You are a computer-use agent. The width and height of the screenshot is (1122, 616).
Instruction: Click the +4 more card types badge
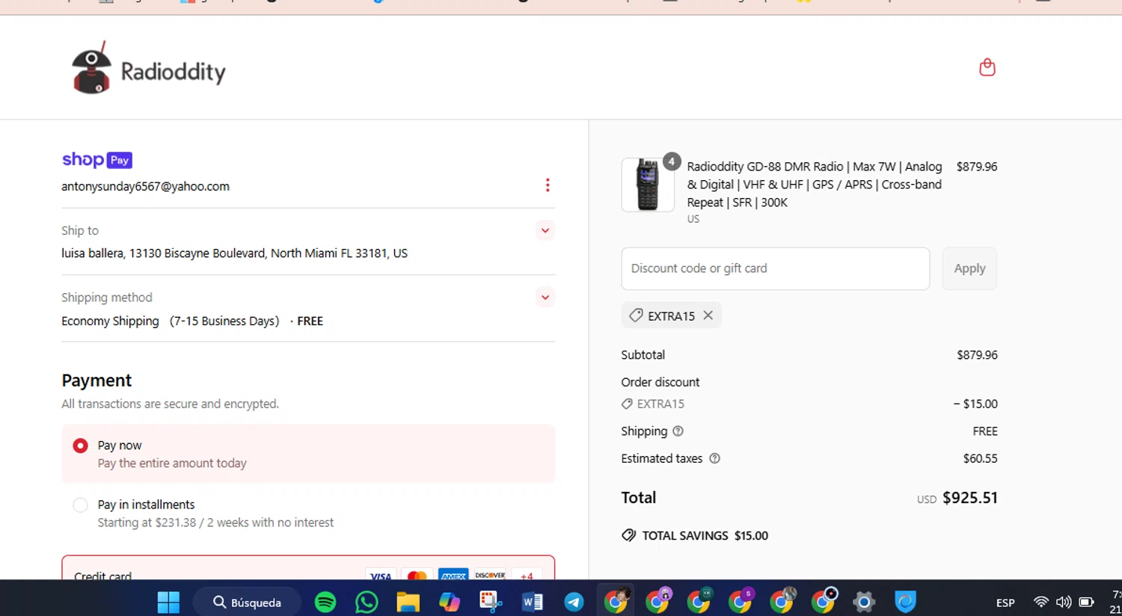[x=527, y=576]
